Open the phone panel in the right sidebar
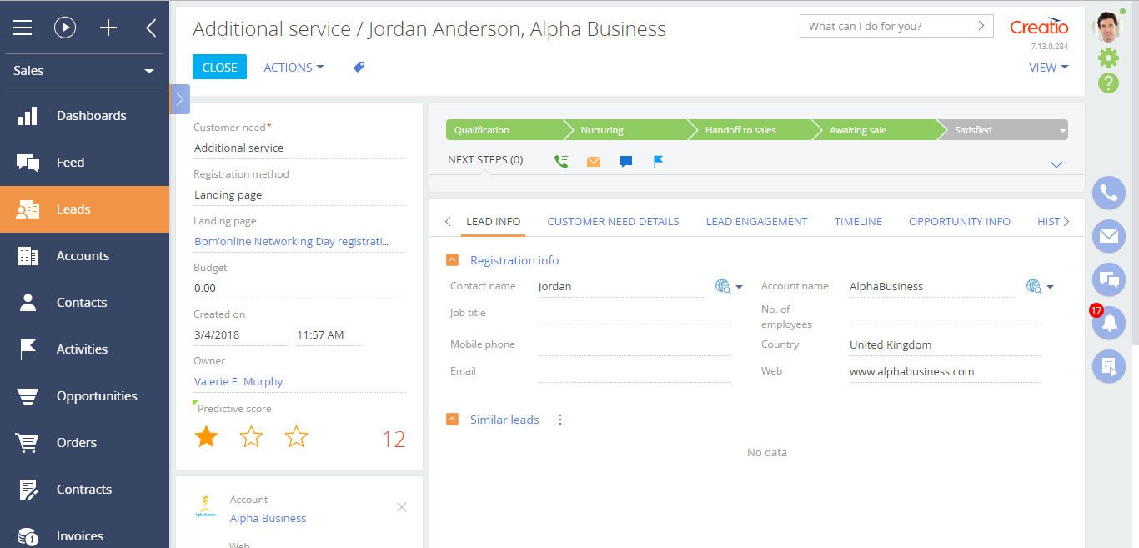This screenshot has width=1139, height=548. (x=1109, y=194)
